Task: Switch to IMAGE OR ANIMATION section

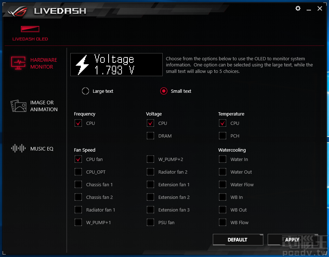Action: [44, 106]
